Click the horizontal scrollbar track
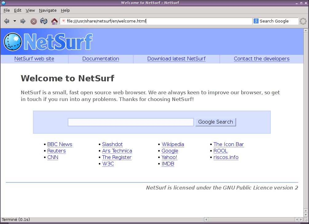Screen dimensions: 309x224 [x=252, y=219]
